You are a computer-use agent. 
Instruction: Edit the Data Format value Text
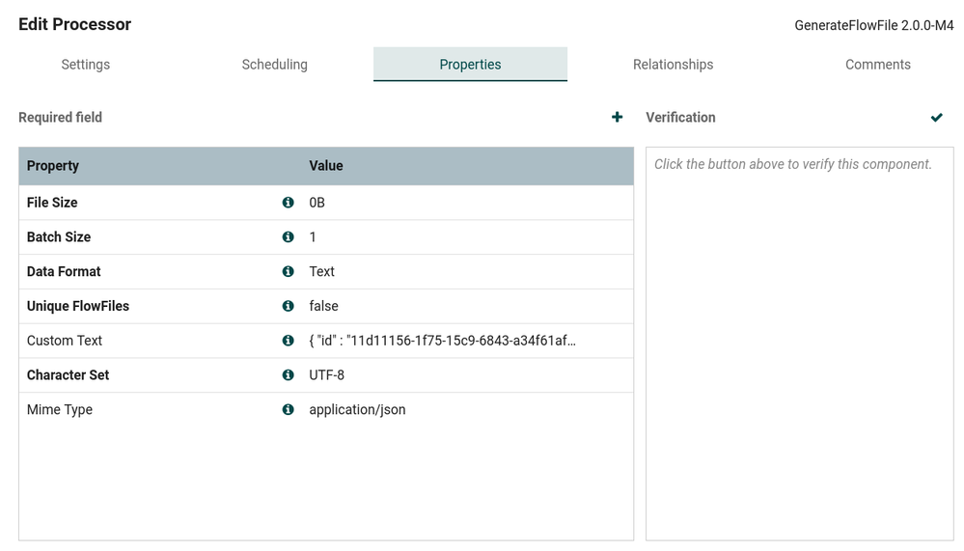pyautogui.click(x=322, y=272)
